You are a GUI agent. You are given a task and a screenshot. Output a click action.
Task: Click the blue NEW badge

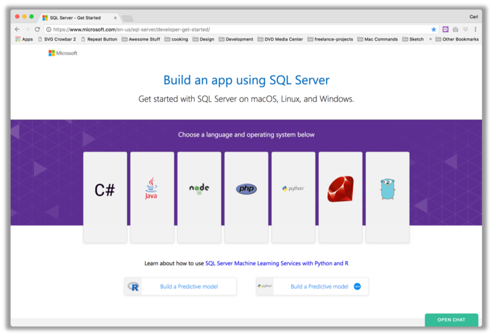coord(357,286)
